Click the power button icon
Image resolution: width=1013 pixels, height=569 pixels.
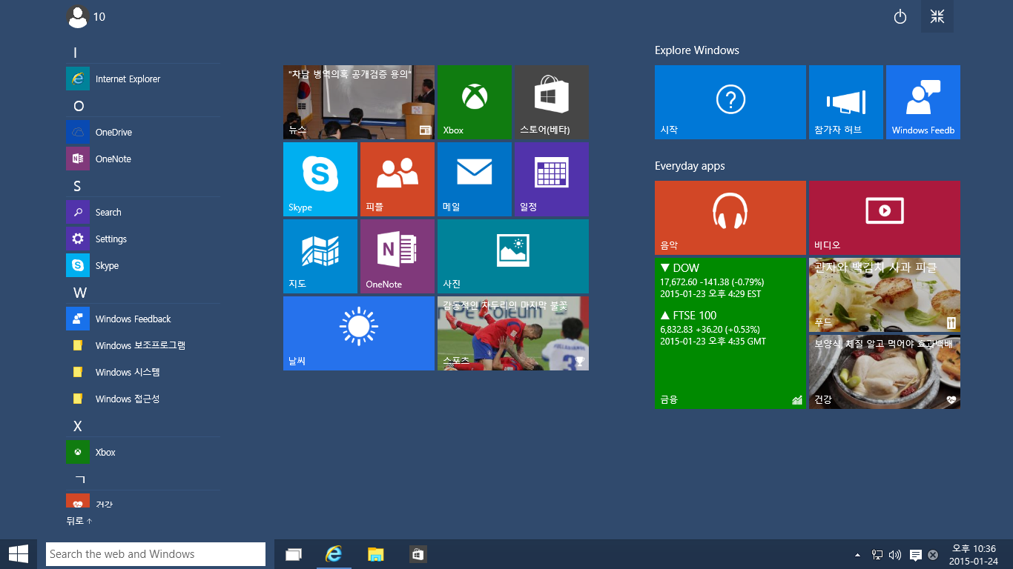(x=900, y=16)
